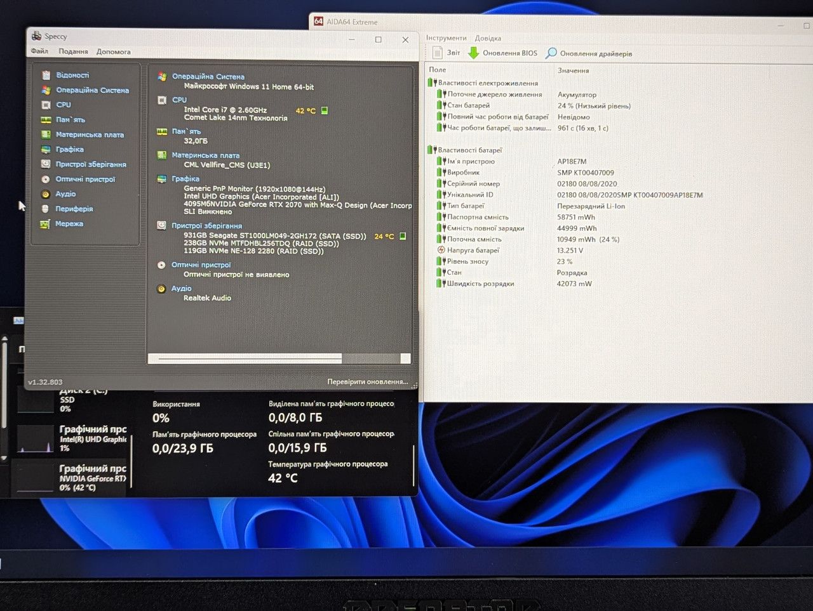Select the Виробник row in AIDA64
Screen dimensions: 813x611
point(525,173)
